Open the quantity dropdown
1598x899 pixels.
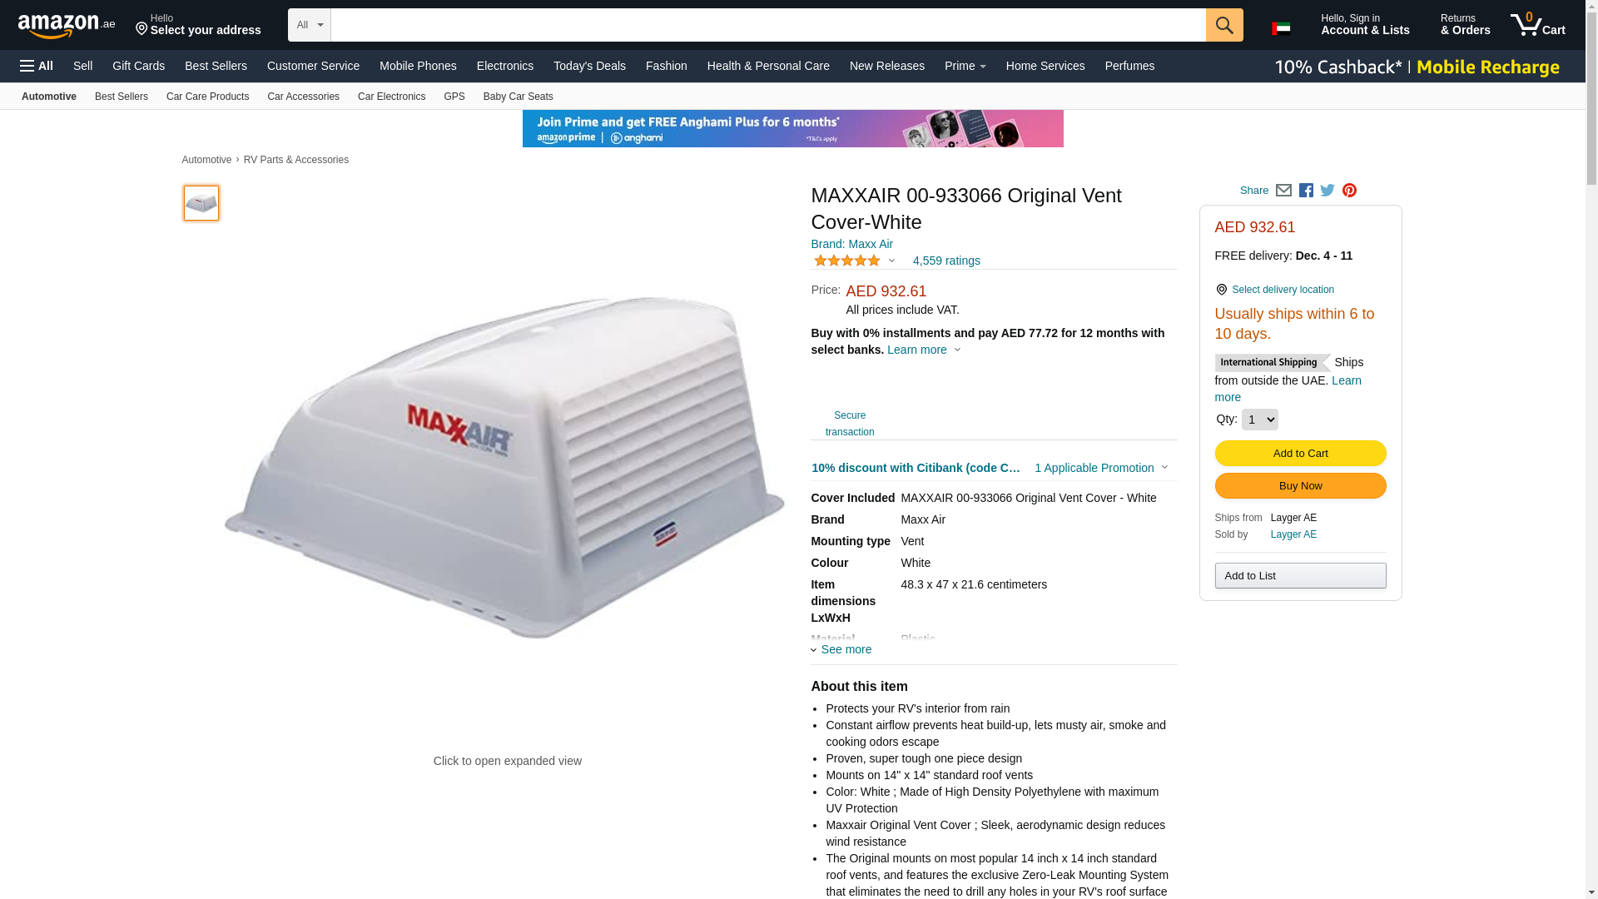click(x=1259, y=420)
